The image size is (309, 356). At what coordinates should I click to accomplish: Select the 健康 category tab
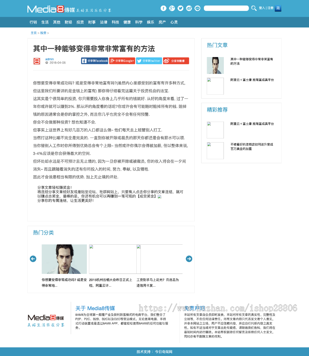click(127, 22)
